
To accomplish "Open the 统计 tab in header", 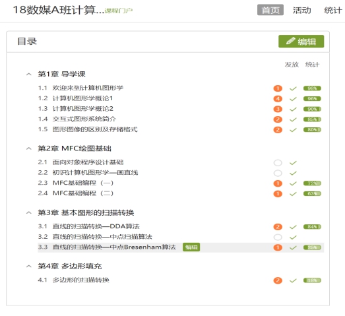I will tap(333, 10).
